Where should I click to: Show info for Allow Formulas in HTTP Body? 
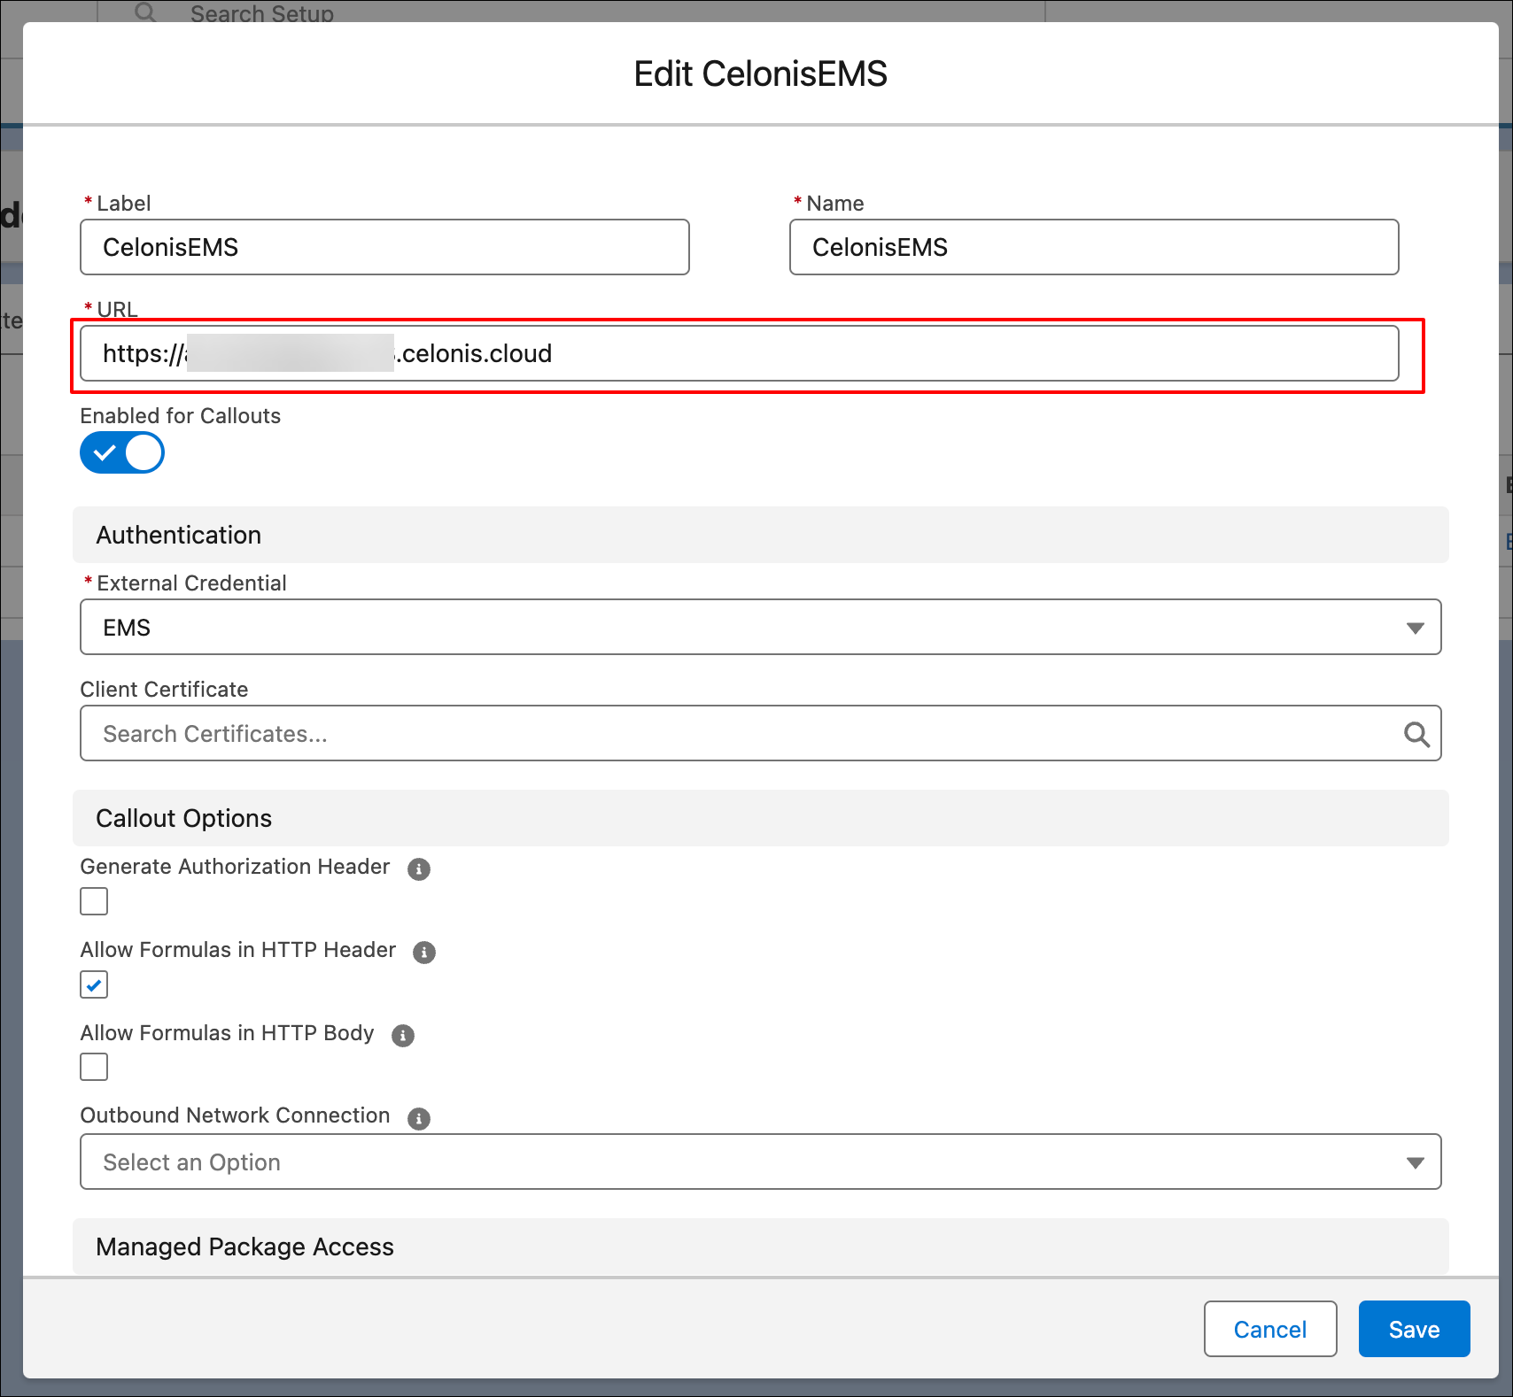click(403, 1036)
